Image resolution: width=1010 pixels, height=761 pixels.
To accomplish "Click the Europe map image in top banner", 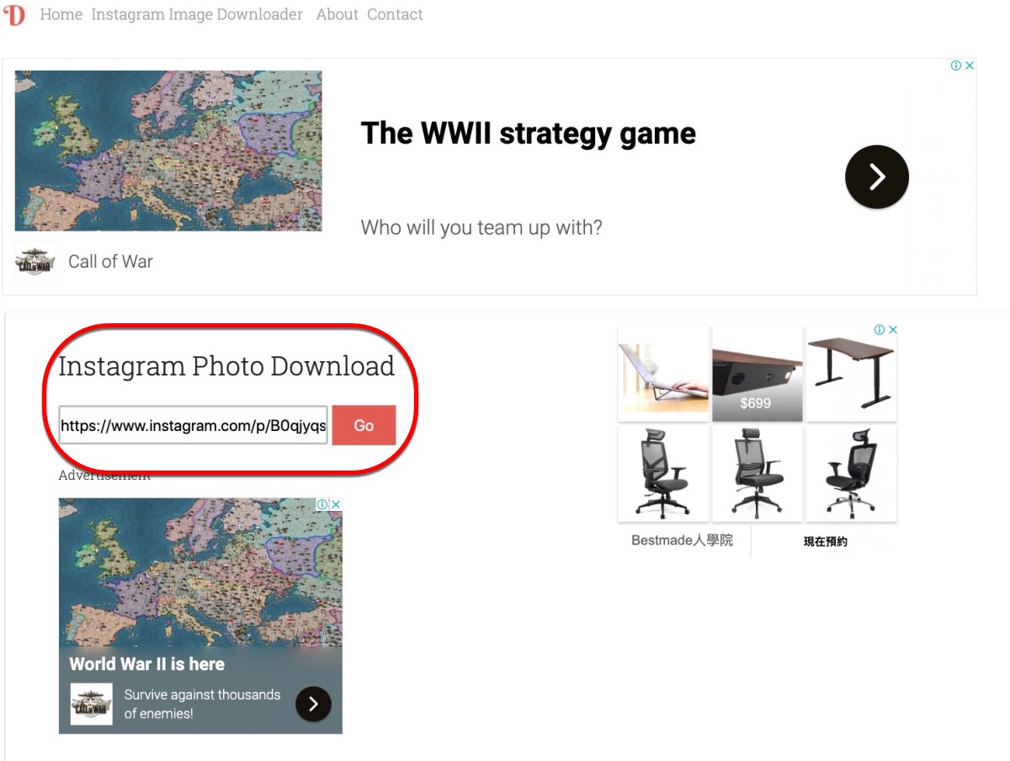I will [168, 151].
